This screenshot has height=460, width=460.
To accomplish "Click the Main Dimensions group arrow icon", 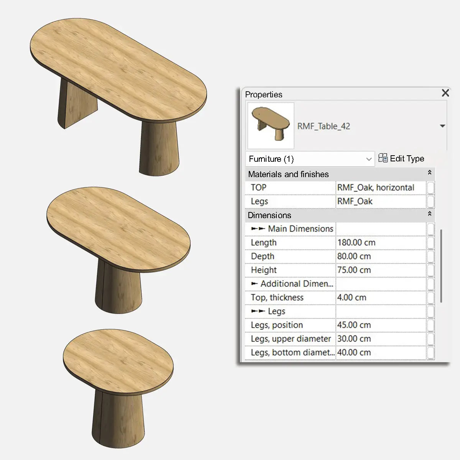I will pyautogui.click(x=258, y=228).
